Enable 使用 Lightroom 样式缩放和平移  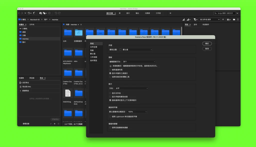(x=110, y=117)
